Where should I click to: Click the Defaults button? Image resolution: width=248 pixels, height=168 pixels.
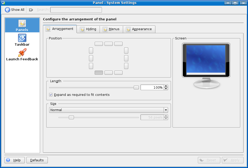(x=37, y=160)
